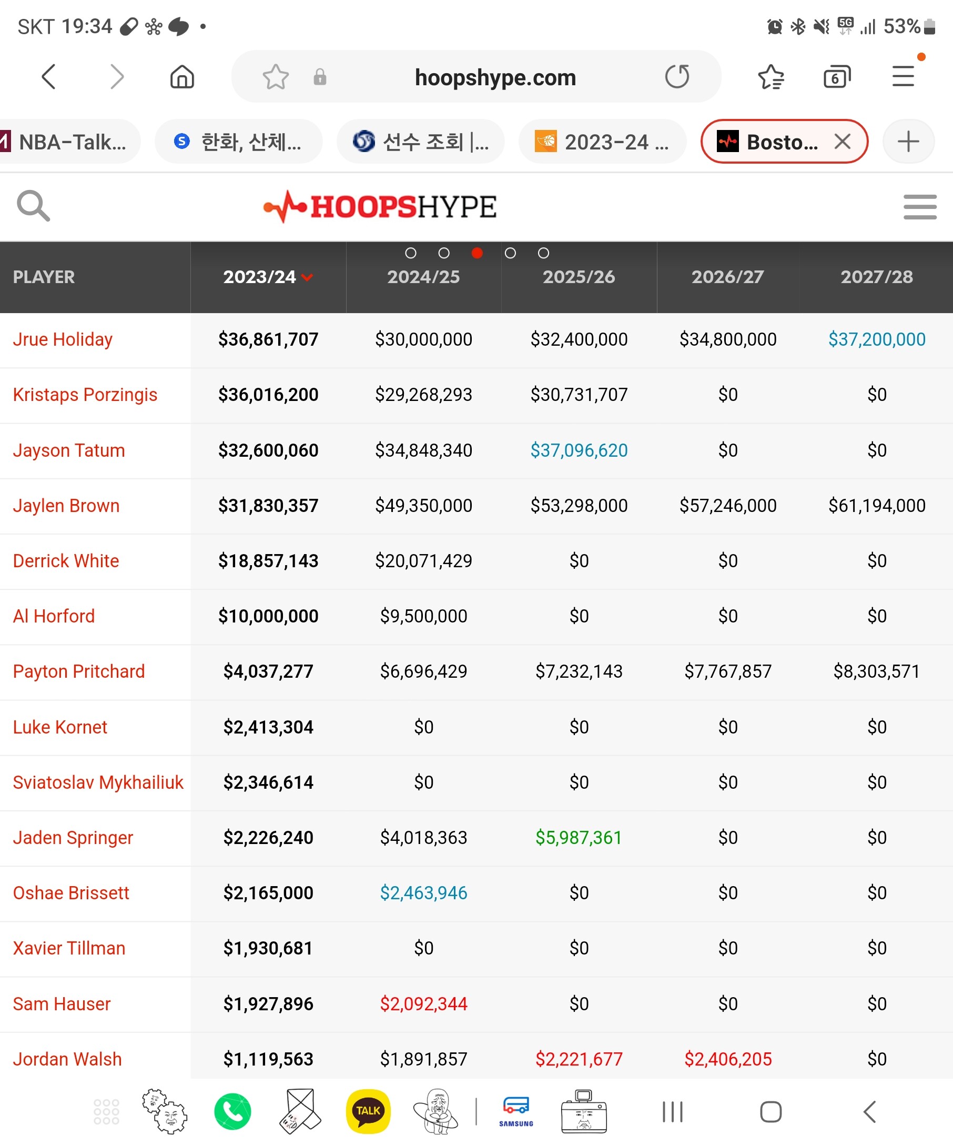Close the Boston tab
Image resolution: width=953 pixels, height=1145 pixels.
click(x=842, y=142)
